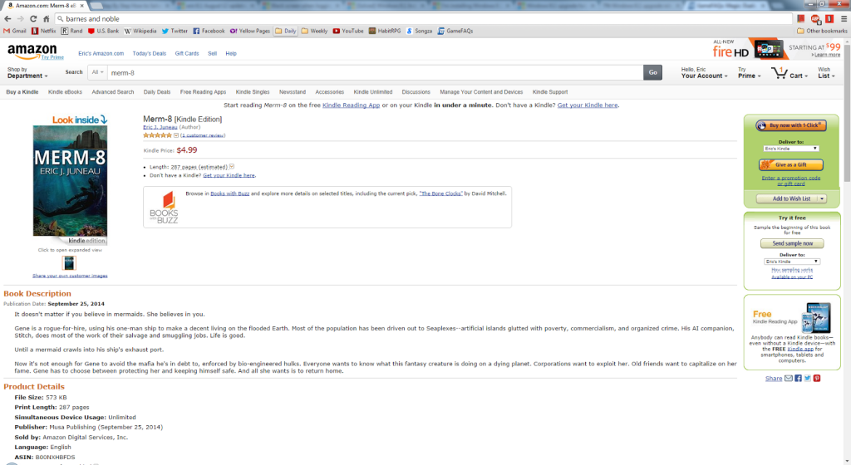This screenshot has width=851, height=465.
Task: Open the Facebook bookmark in the bar
Action: [x=209, y=31]
